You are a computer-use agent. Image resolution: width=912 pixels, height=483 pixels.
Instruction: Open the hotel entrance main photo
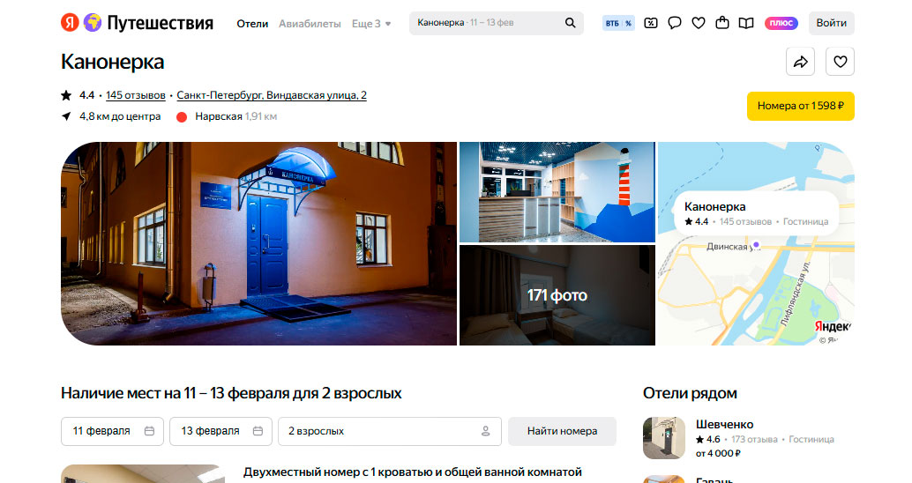[258, 243]
